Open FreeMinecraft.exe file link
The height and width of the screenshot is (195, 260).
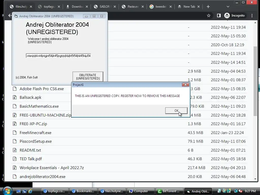coord(36,133)
